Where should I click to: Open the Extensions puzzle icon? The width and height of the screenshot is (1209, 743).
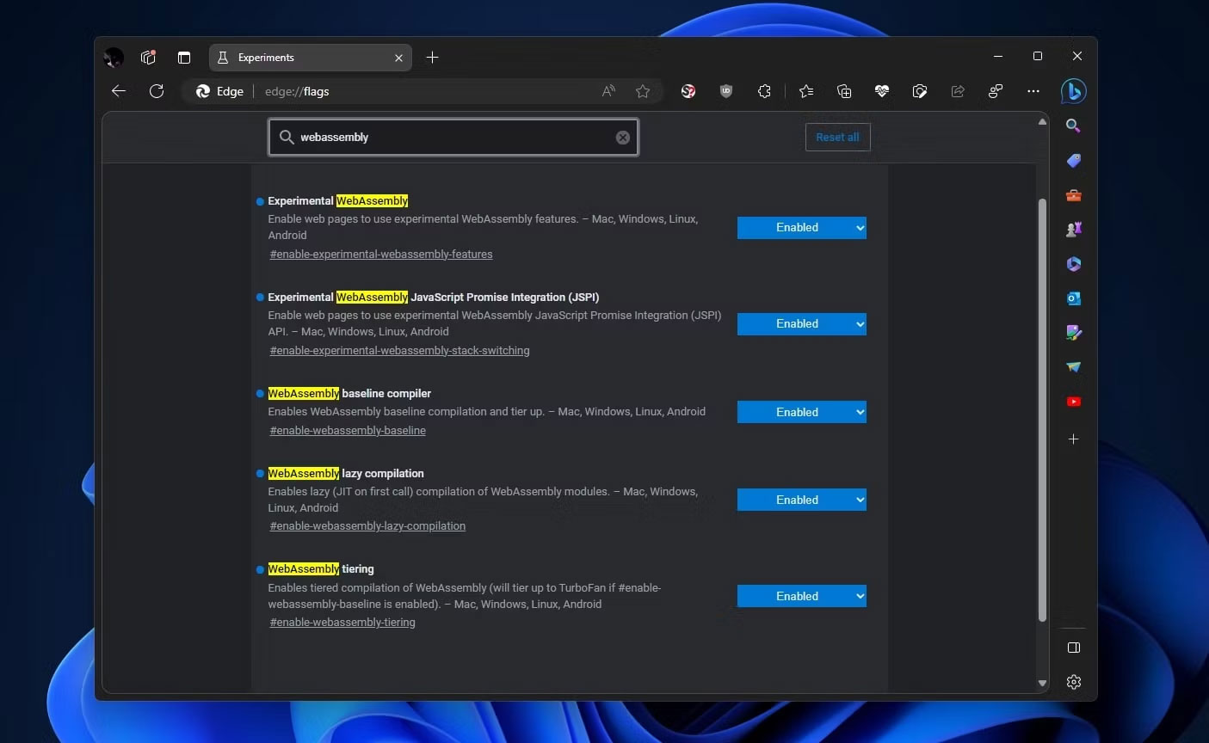click(x=764, y=91)
